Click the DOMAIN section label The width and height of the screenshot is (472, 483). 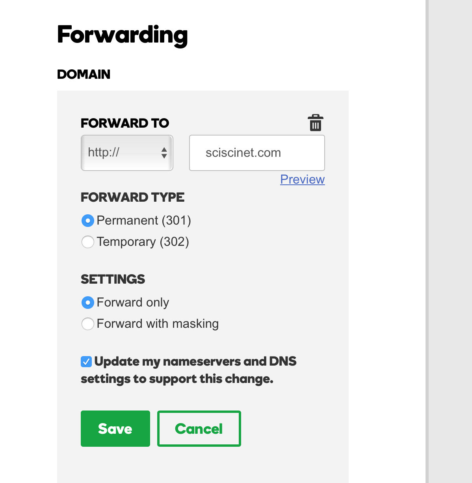[x=84, y=74]
